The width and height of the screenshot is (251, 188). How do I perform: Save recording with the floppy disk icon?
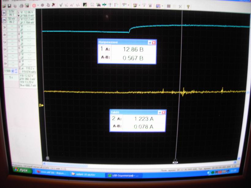tap(10, 6)
